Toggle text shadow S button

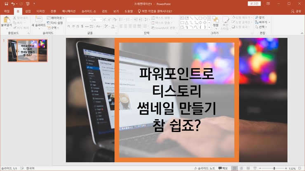coord(82,26)
